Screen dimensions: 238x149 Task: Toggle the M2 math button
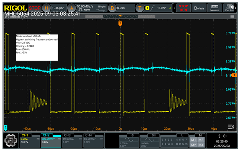pos(193,145)
